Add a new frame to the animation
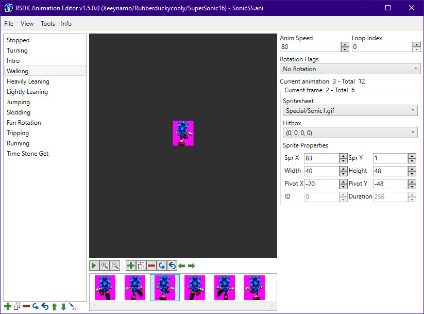 tap(130, 266)
